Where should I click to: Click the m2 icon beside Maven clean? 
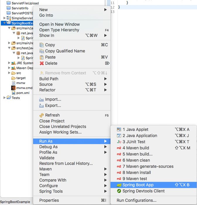(x=119, y=160)
